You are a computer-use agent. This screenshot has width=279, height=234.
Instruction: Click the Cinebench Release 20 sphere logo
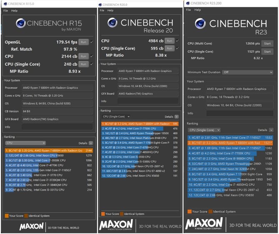(112, 23)
